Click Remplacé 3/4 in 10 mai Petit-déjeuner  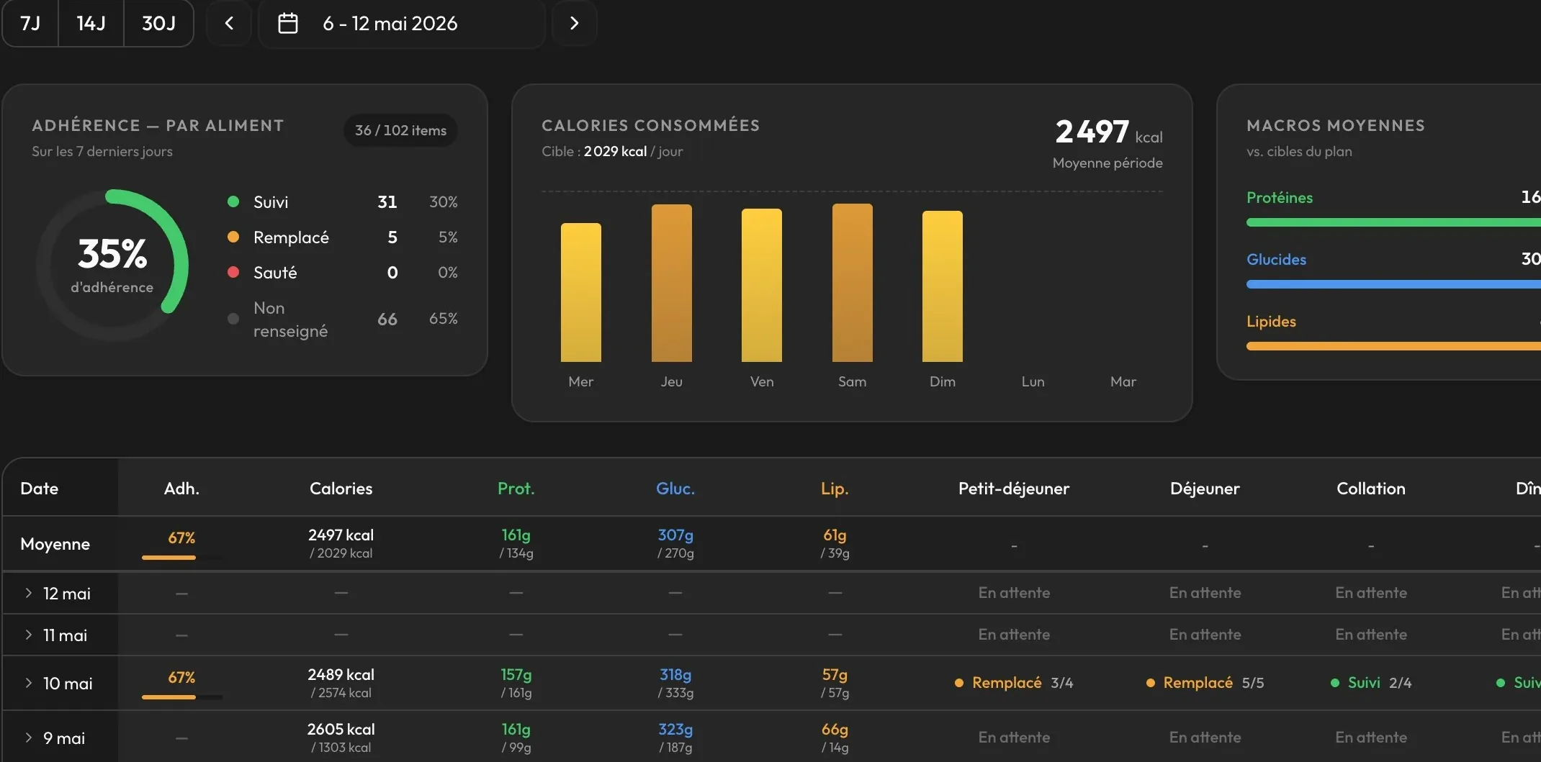point(1014,683)
